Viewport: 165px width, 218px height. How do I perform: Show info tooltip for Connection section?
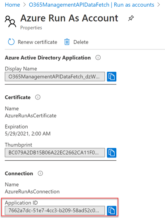(40, 173)
